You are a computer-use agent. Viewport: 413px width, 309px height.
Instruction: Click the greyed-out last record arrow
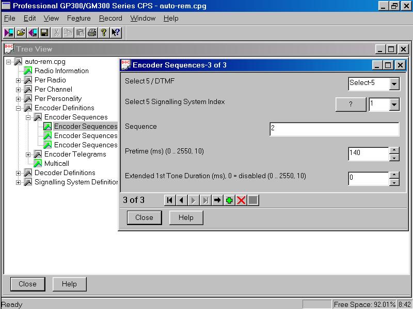click(x=205, y=200)
